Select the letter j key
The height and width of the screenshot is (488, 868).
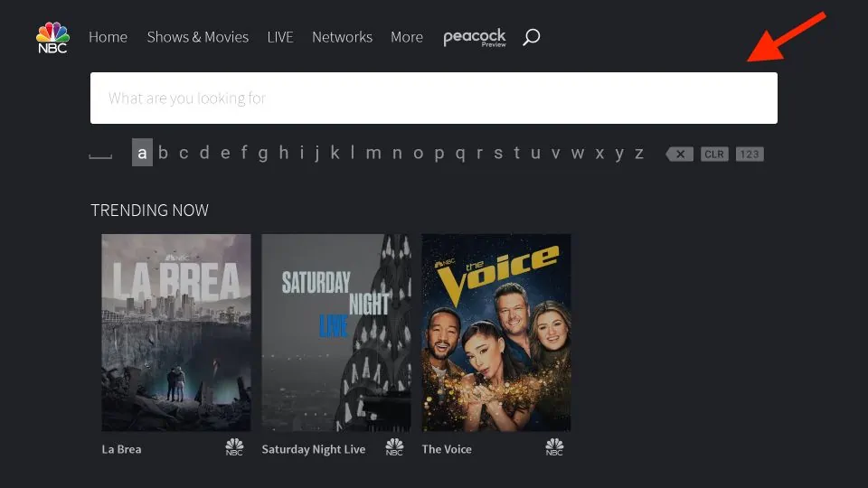pos(317,155)
